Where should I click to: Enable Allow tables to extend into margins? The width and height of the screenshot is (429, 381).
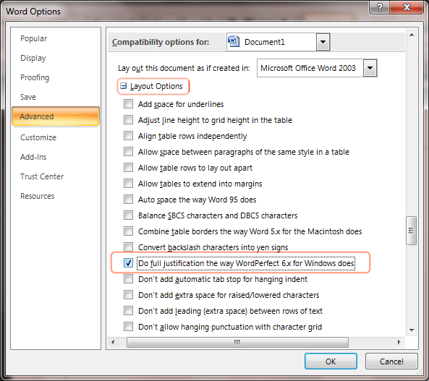(x=128, y=183)
